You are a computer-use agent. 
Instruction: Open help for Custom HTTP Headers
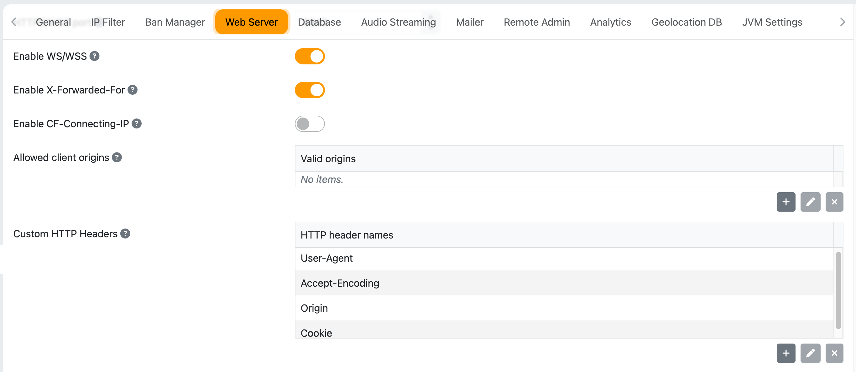(x=125, y=234)
